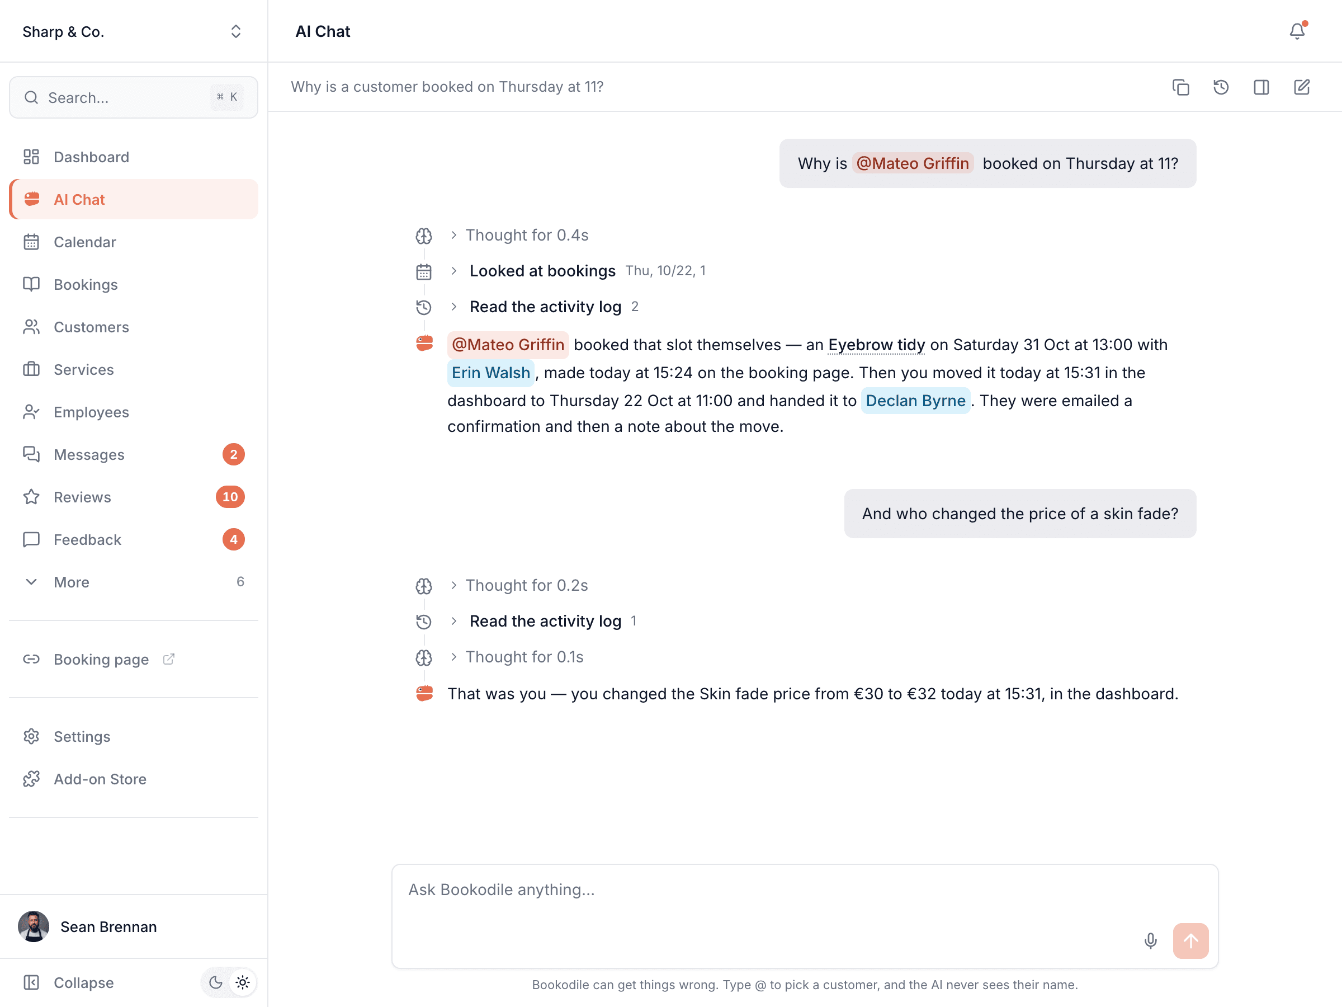The width and height of the screenshot is (1342, 1007).
Task: Go to the Dashboard page
Action: [134, 157]
